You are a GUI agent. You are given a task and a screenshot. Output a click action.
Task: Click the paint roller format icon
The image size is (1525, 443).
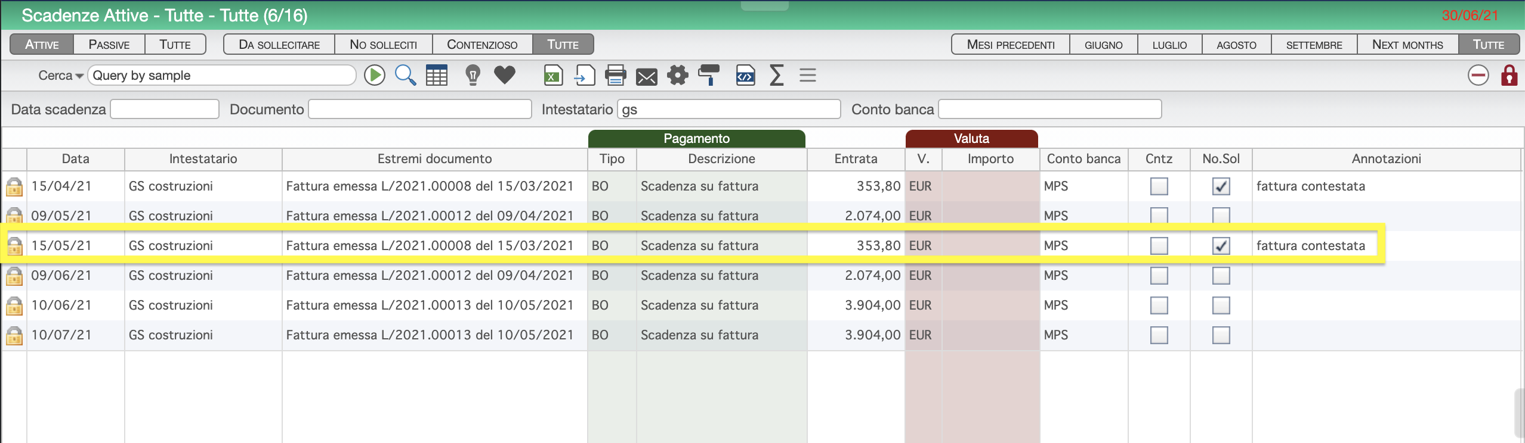709,75
